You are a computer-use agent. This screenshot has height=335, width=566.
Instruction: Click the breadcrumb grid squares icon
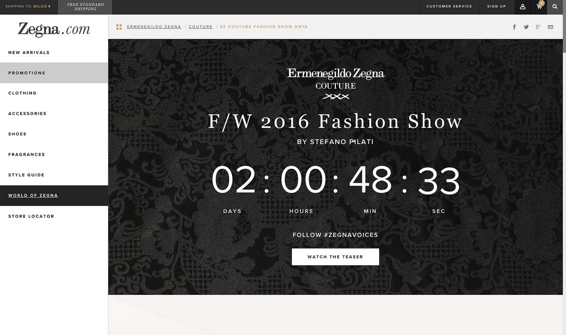[x=119, y=27]
